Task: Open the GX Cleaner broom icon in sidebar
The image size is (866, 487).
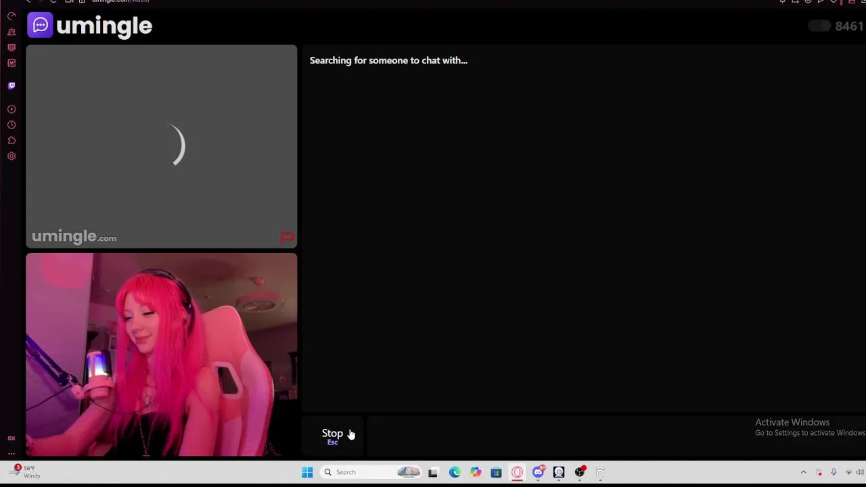Action: 12,32
